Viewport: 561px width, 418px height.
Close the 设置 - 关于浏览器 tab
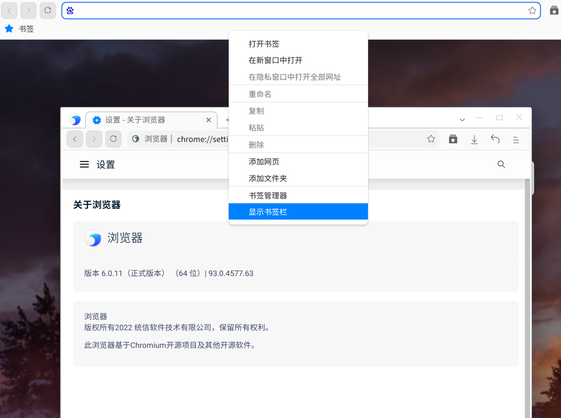209,120
